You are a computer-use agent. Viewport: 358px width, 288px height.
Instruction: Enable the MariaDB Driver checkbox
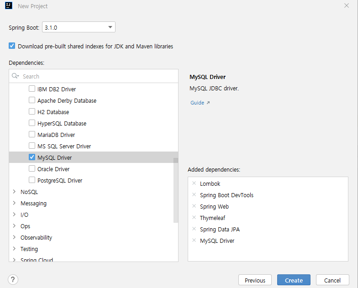32,134
